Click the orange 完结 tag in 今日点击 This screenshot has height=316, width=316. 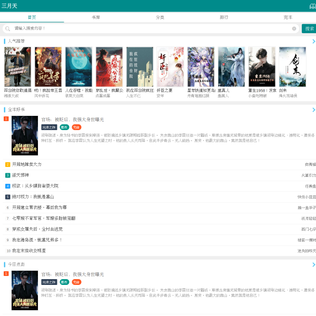tap(76, 282)
